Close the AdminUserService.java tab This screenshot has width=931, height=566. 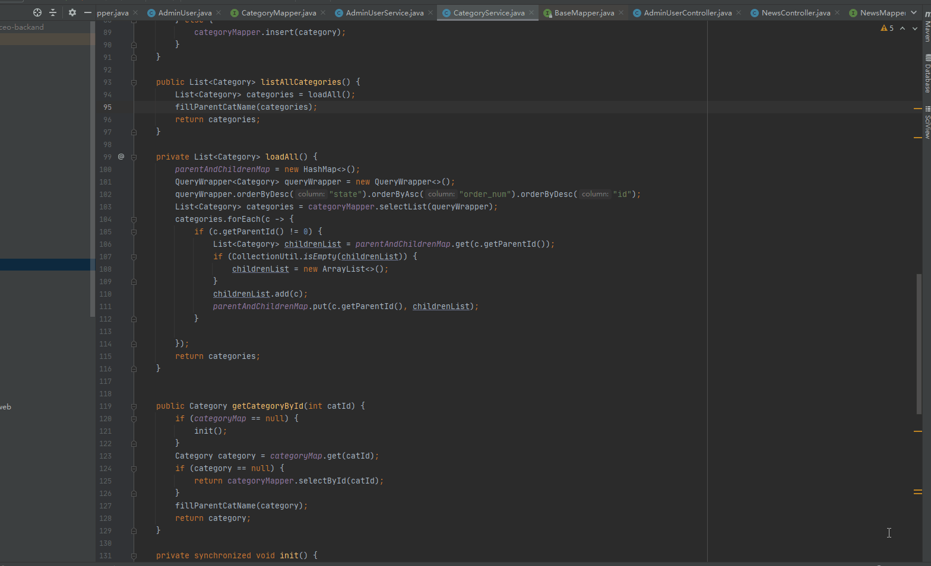point(430,12)
